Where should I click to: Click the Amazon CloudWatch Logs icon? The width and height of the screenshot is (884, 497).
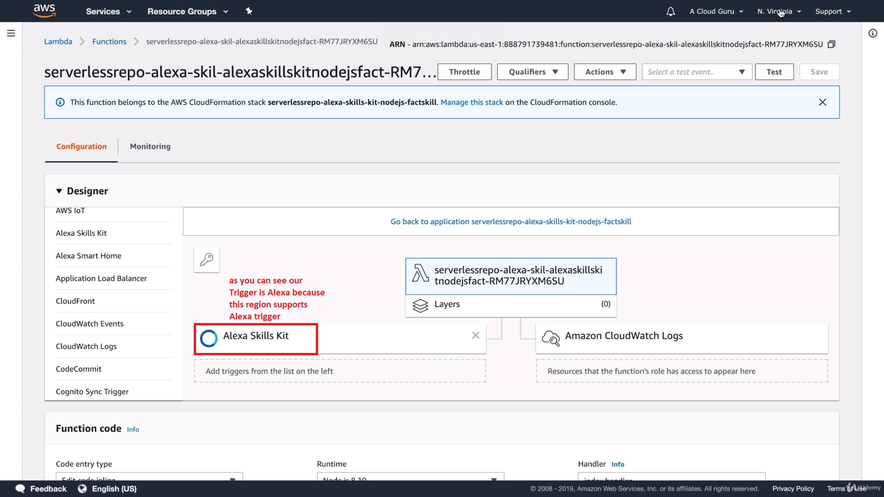click(550, 338)
